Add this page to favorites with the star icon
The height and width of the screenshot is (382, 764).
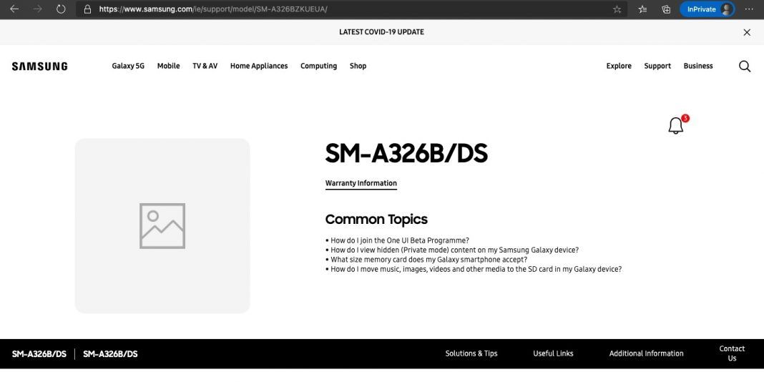tap(617, 9)
